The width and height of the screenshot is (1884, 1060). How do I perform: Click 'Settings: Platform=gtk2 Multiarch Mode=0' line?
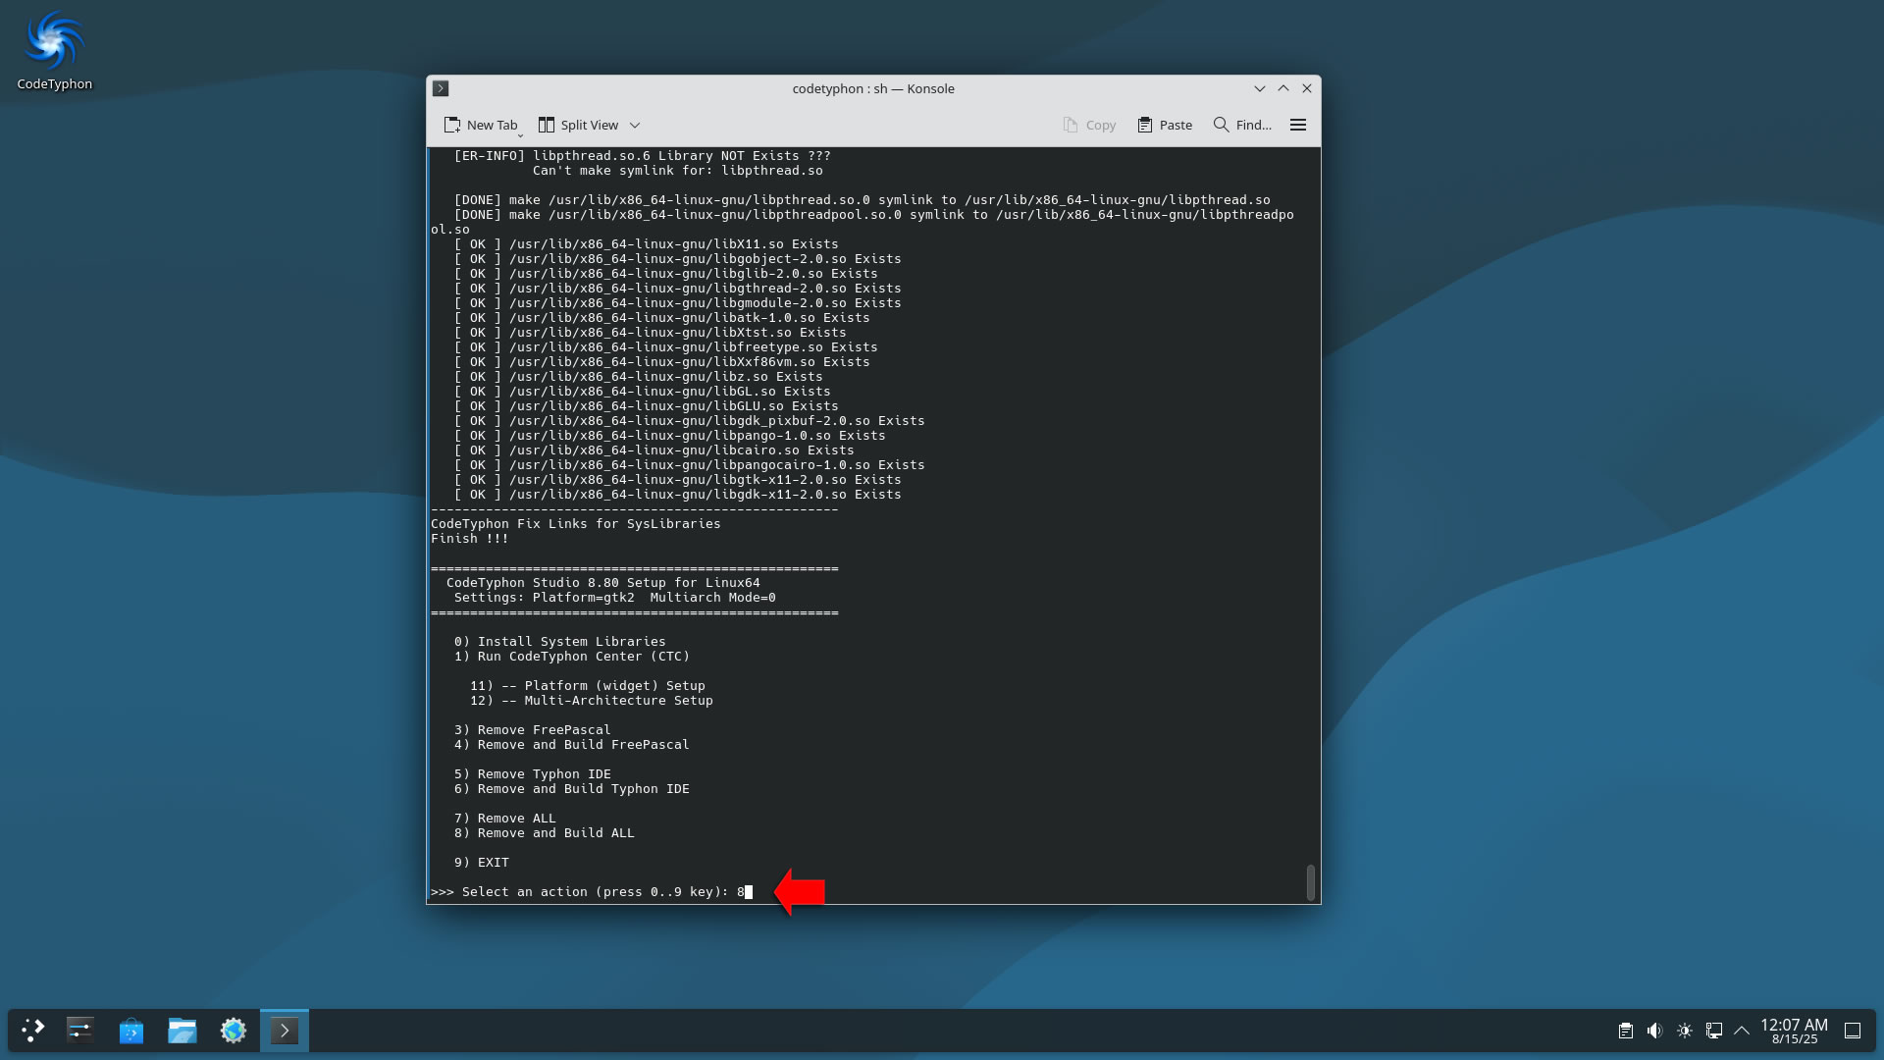pos(615,598)
